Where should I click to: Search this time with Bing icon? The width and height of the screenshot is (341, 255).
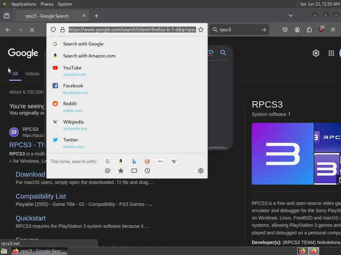134,161
